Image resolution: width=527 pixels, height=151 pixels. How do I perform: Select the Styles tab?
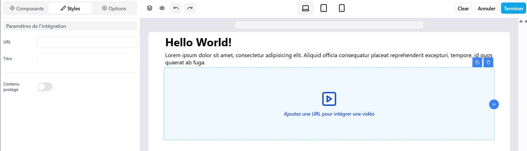pos(70,8)
